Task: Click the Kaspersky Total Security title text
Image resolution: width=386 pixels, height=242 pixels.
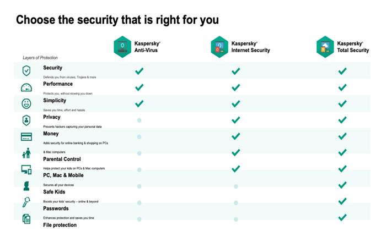Action: (353, 47)
